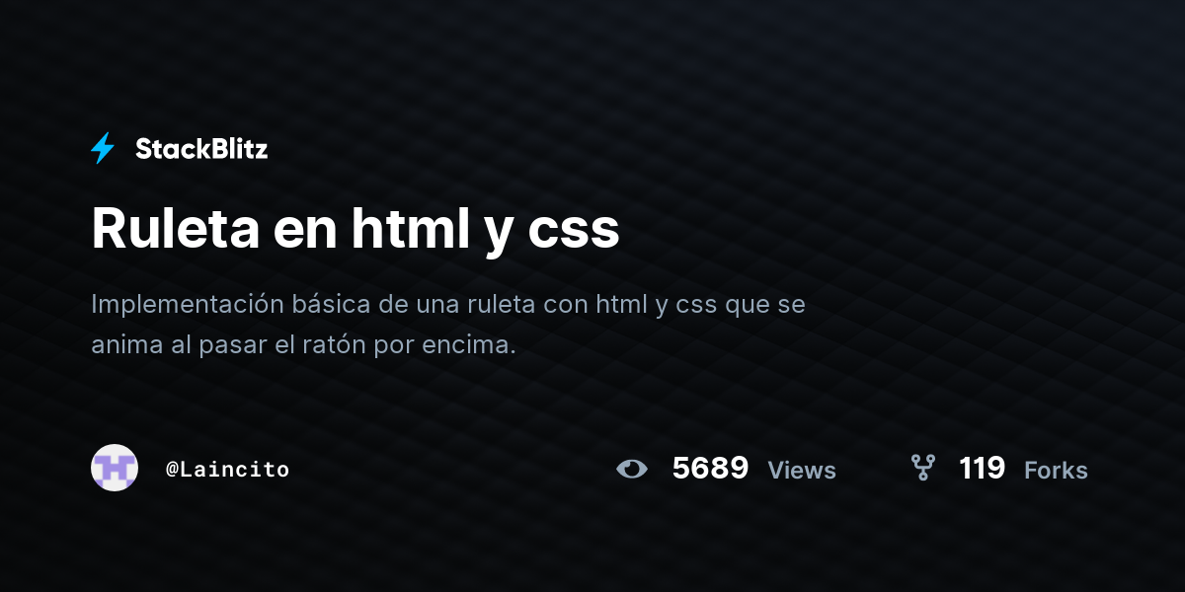Click the StackBlitz lightning bolt logo
Viewport: 1185px width, 592px height.
pos(103,149)
